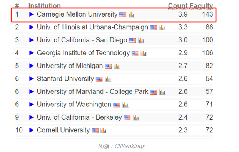Click the Faculty column header
Image resolution: width=239 pixels, height=152 pixels.
[x=201, y=6]
